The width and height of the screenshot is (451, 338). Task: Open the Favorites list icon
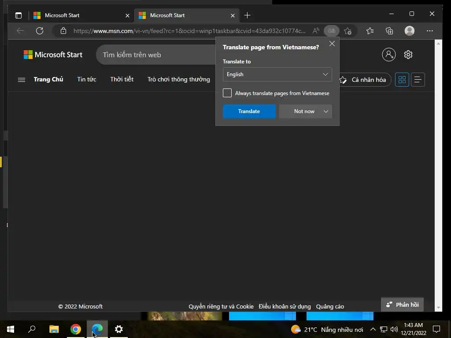[370, 31]
